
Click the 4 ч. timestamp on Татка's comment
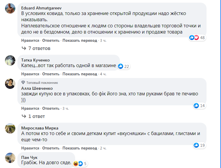click(103, 74)
